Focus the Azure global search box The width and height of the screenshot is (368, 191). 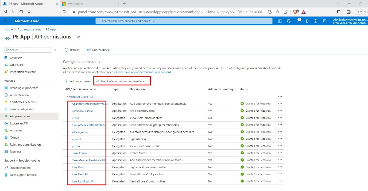184,21
